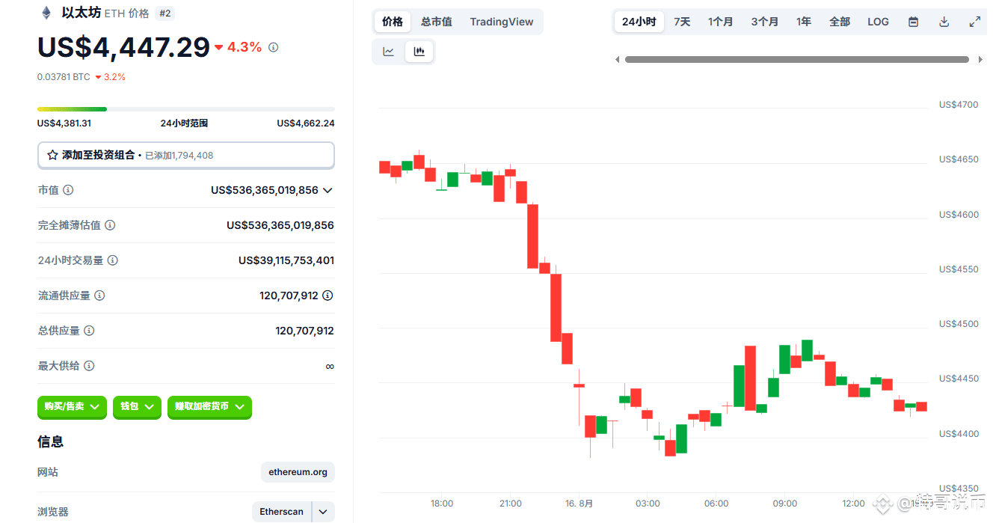Select the 1个月 time range
Image resolution: width=993 pixels, height=523 pixels.
(721, 22)
